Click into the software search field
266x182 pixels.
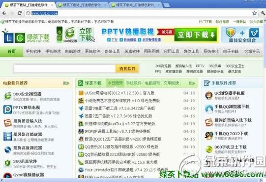[x=64, y=69]
